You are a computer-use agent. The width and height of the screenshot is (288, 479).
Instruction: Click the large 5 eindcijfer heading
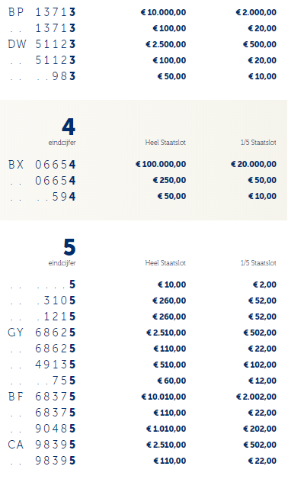pyautogui.click(x=69, y=247)
